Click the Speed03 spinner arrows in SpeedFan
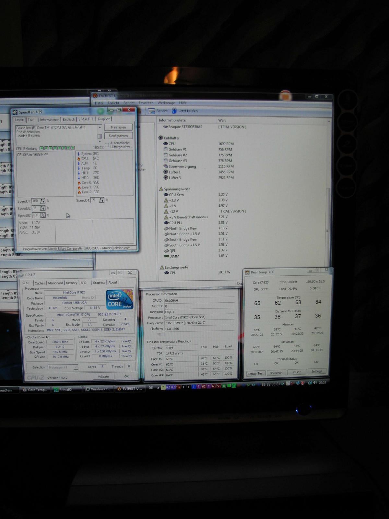This screenshot has width=389, height=519. 43,215
